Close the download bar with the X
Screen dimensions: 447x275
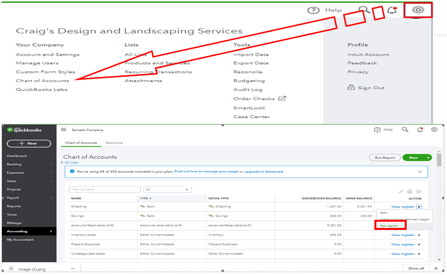pos(435,268)
